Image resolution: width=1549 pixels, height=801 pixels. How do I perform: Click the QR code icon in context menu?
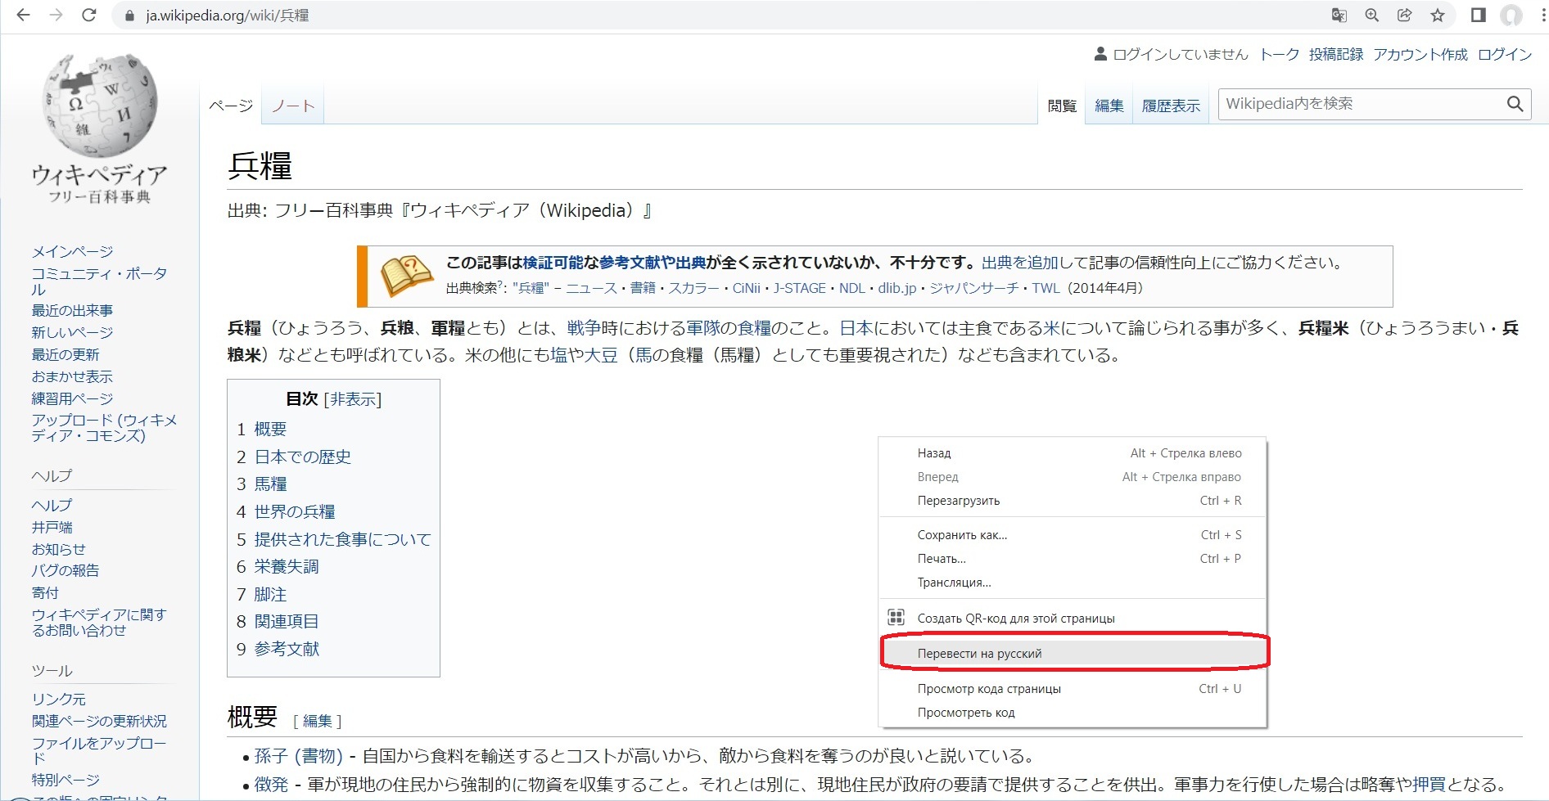[x=896, y=618]
